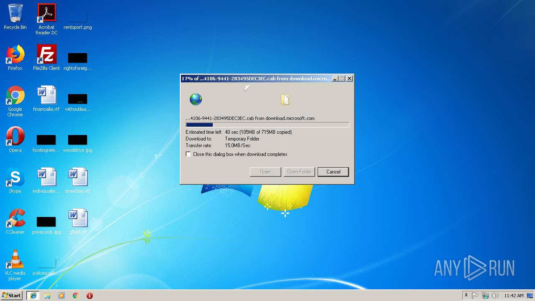This screenshot has height=301, width=535.
Task: Click the globe icon in download dialog
Action: point(196,99)
